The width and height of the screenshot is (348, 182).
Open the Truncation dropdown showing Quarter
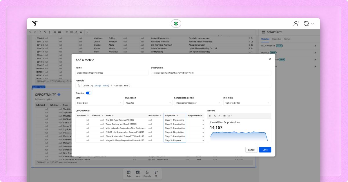(149, 103)
